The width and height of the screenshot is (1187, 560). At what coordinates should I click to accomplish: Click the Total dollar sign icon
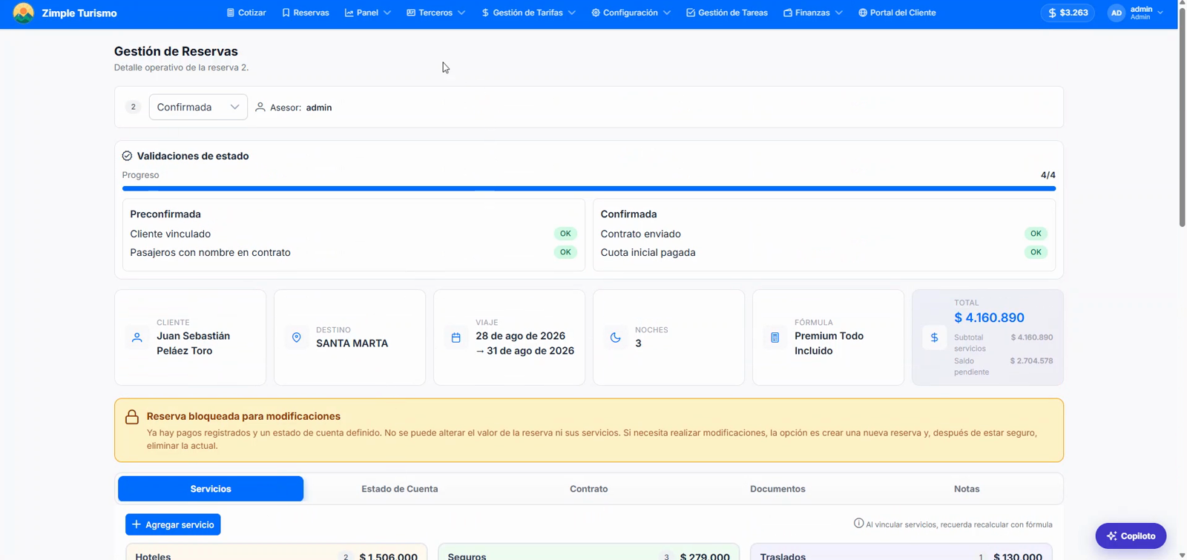tap(934, 337)
